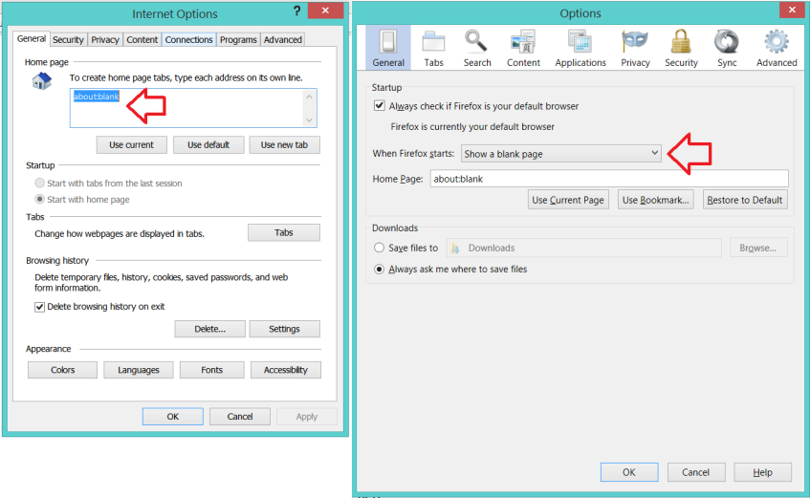
Task: Click the Use current button
Action: pyautogui.click(x=131, y=145)
